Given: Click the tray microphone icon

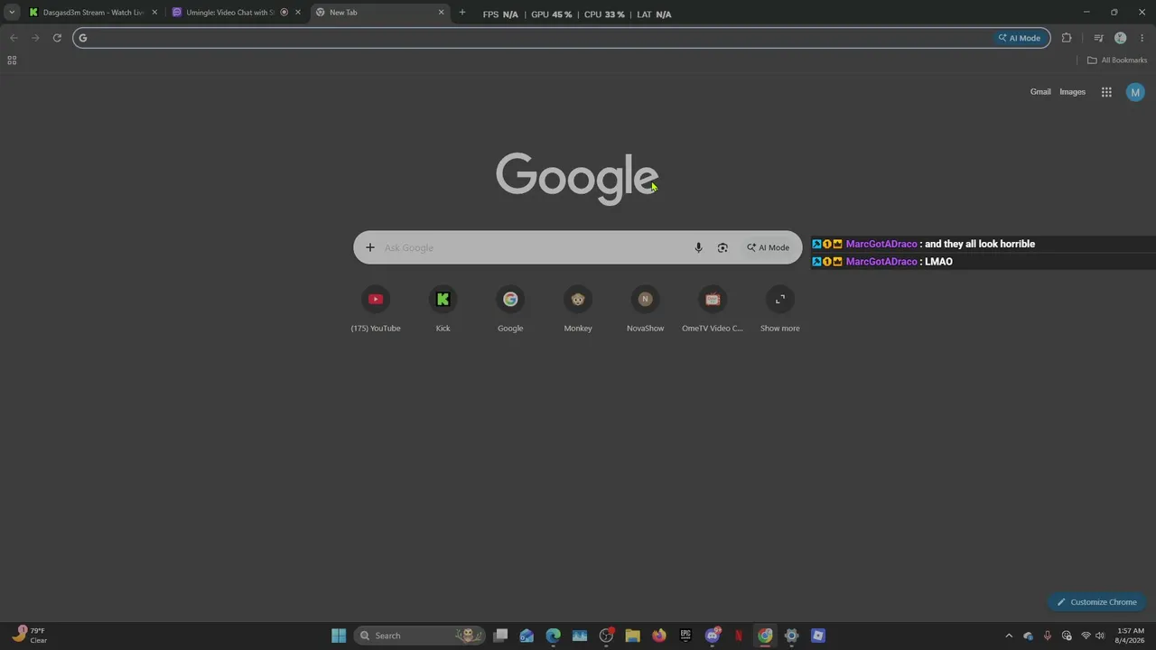Looking at the screenshot, I should point(1048,636).
